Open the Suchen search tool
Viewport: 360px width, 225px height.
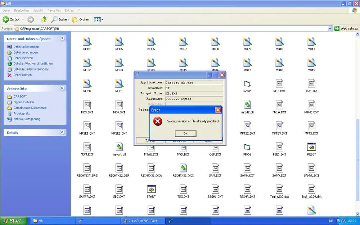(x=60, y=19)
